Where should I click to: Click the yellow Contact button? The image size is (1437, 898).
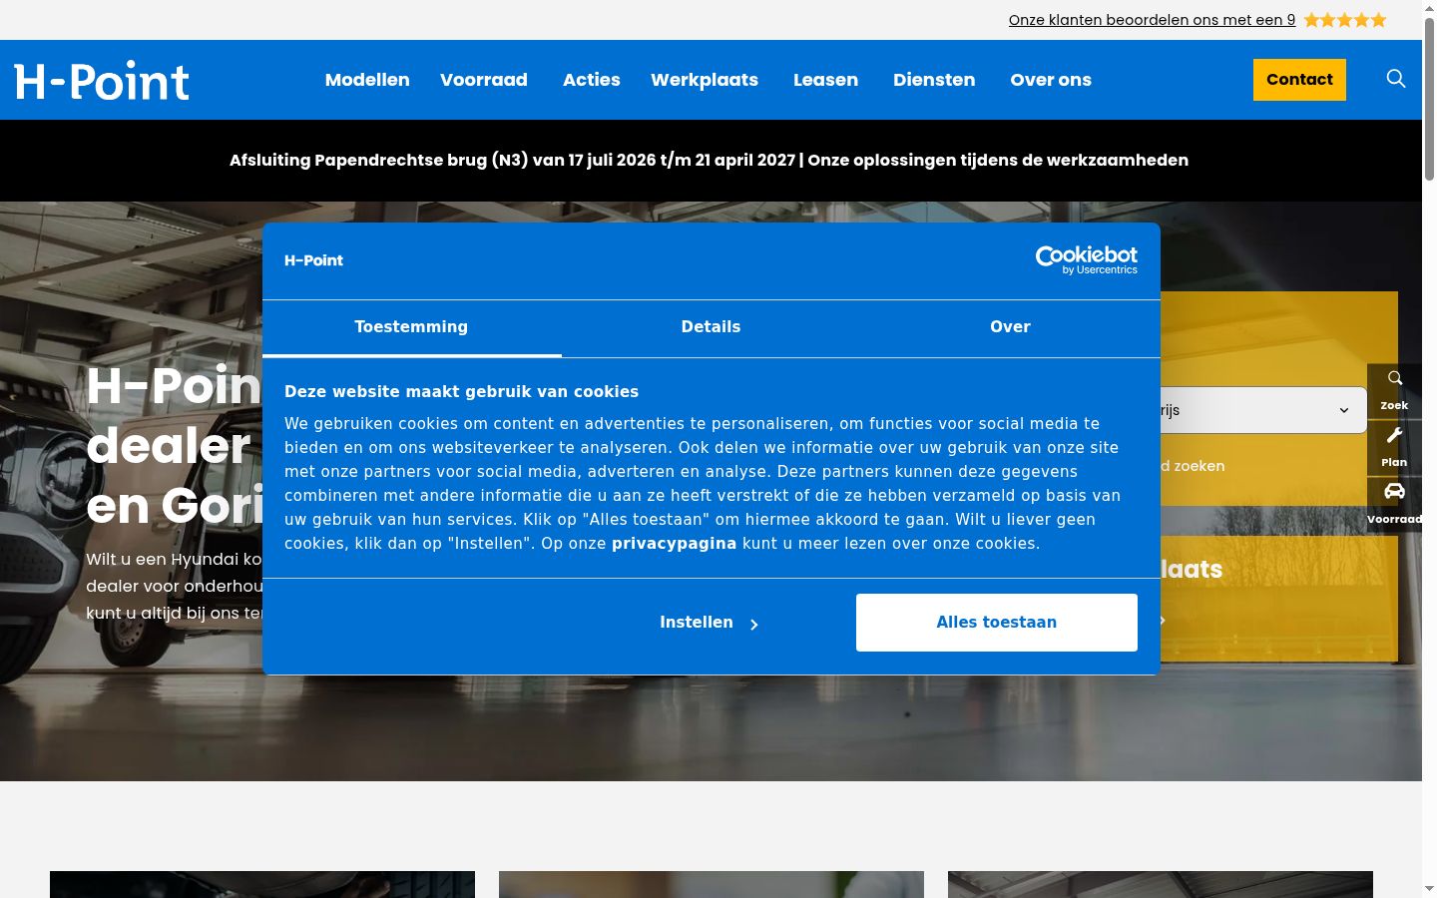pyautogui.click(x=1299, y=80)
